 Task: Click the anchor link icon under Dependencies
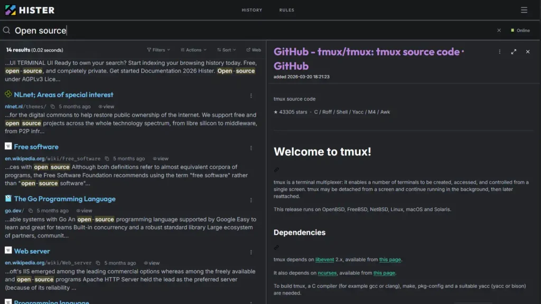point(276,247)
